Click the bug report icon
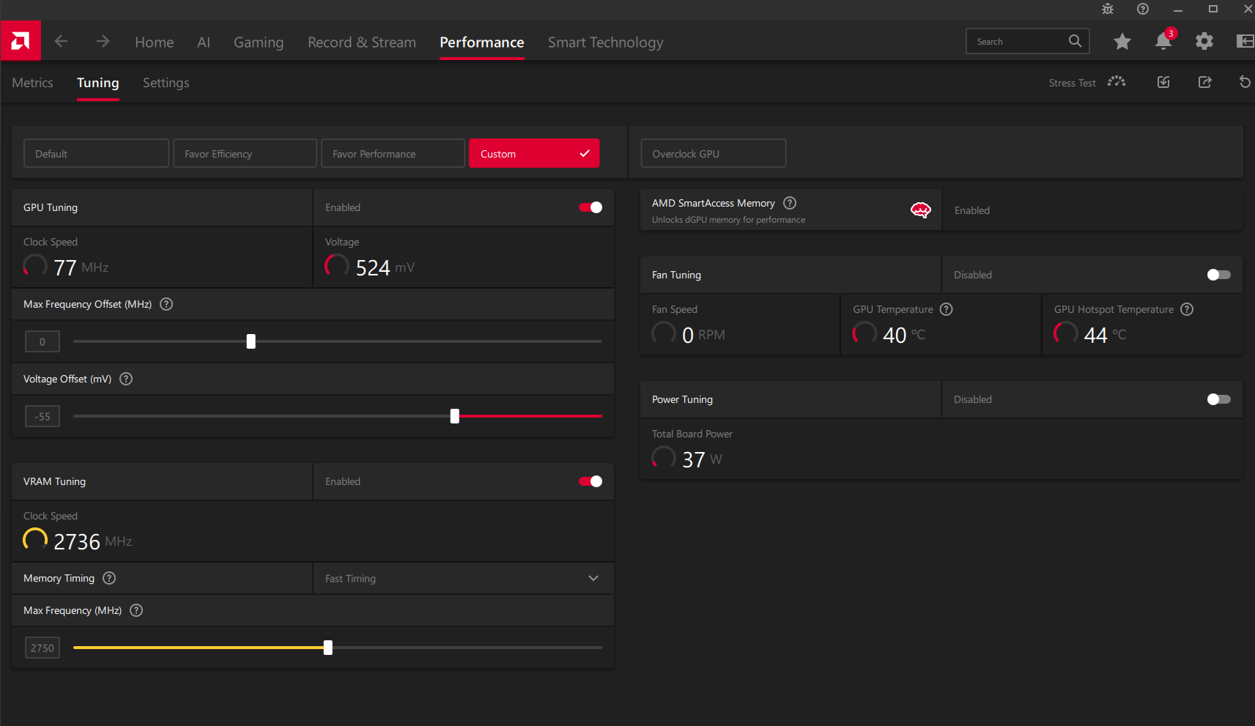Image resolution: width=1255 pixels, height=726 pixels. click(1108, 9)
